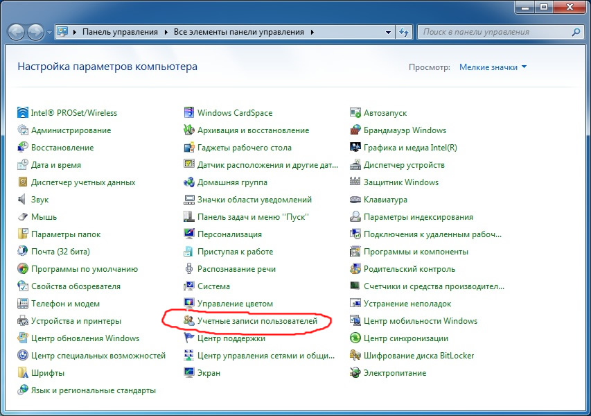Open the Устройства и принтеры icon
This screenshot has height=416, width=591.
click(x=23, y=321)
